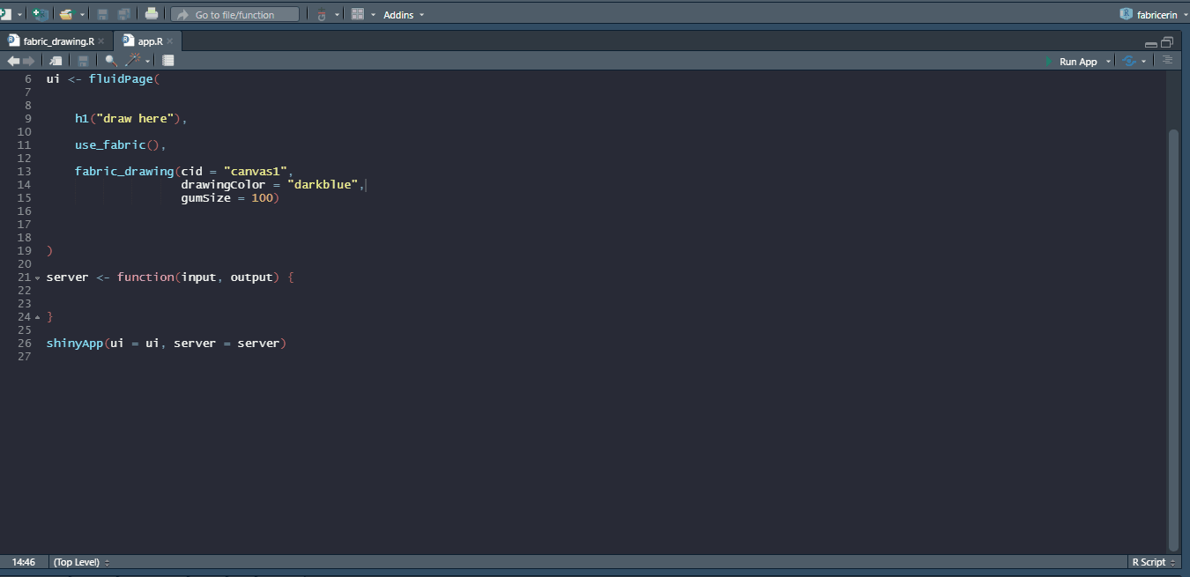The height and width of the screenshot is (577, 1190).
Task: Click the find and replace magnifier
Action: click(x=111, y=61)
